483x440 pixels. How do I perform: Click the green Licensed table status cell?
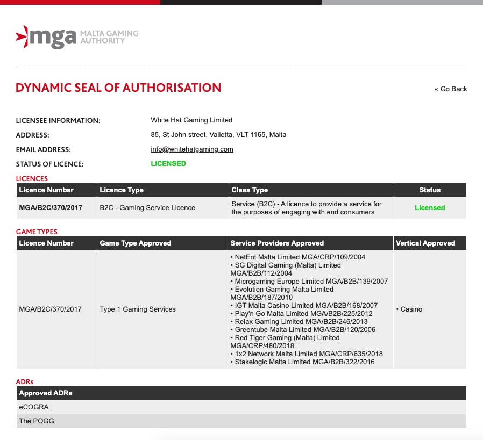tap(430, 208)
